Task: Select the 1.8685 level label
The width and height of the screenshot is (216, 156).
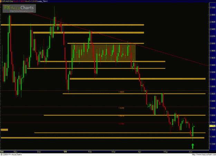Action: (x=121, y=92)
